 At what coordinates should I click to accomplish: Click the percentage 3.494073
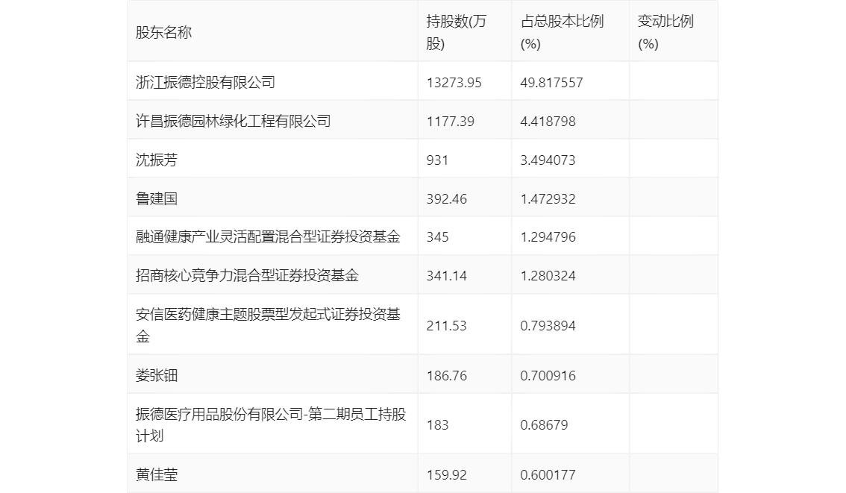[x=548, y=160]
